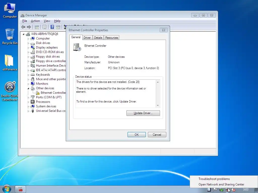Select the Monitors category icon
The height and width of the screenshot is (193, 258).
33,83
